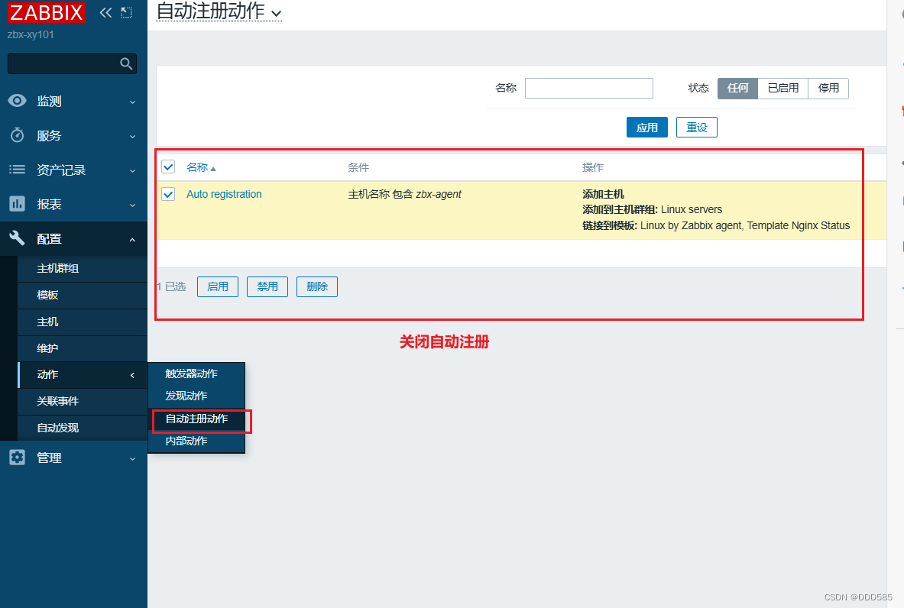Select the 服务 services clock icon

coord(17,135)
